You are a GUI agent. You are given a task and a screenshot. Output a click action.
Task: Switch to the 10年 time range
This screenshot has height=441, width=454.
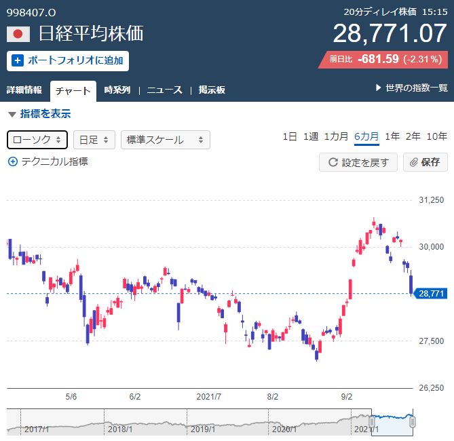pyautogui.click(x=436, y=136)
